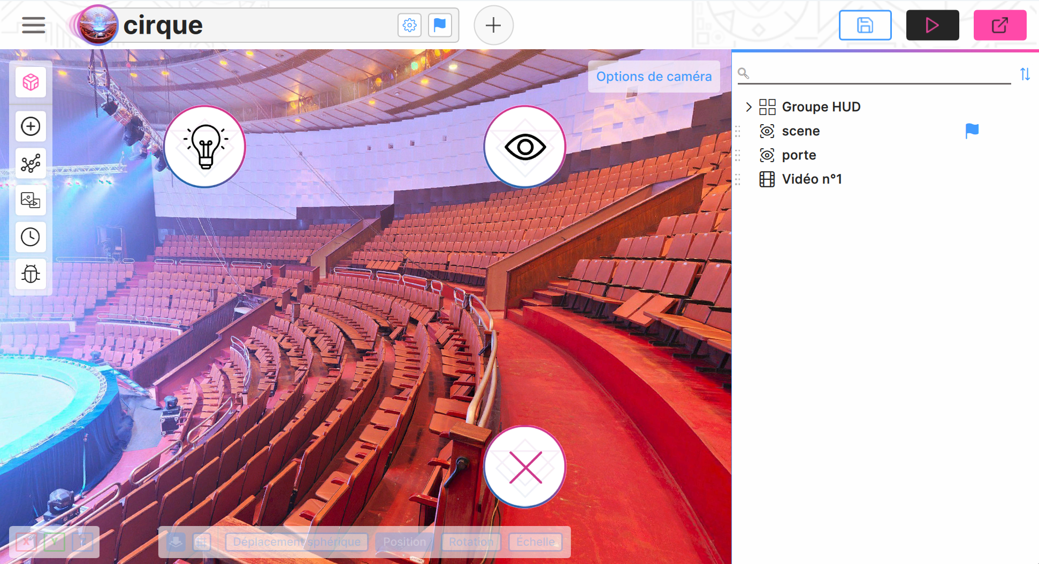Toggle the X axis constraint

coord(26,542)
